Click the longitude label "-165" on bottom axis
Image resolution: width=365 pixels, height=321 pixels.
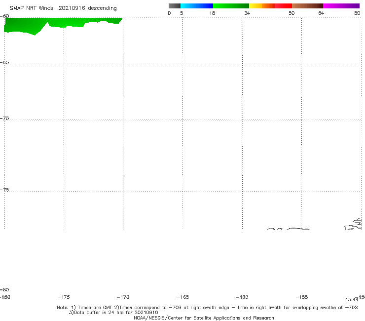coord(182,297)
